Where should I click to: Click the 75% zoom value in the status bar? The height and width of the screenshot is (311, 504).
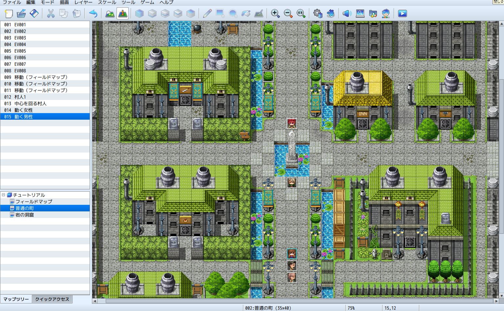tap(351, 308)
